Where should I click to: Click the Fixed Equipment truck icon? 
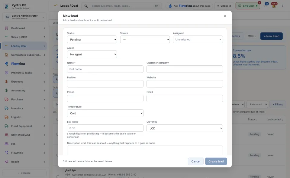coord(6,126)
